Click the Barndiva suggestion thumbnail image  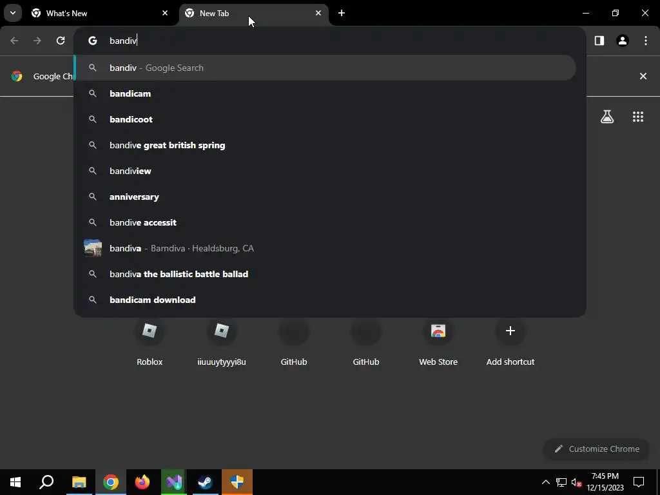(x=93, y=248)
